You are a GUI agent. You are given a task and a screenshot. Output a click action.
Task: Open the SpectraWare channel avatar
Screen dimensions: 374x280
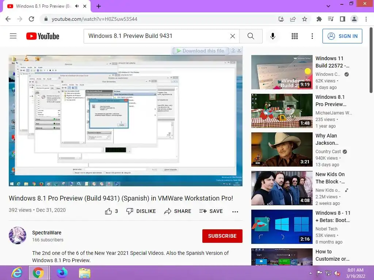coord(18,236)
